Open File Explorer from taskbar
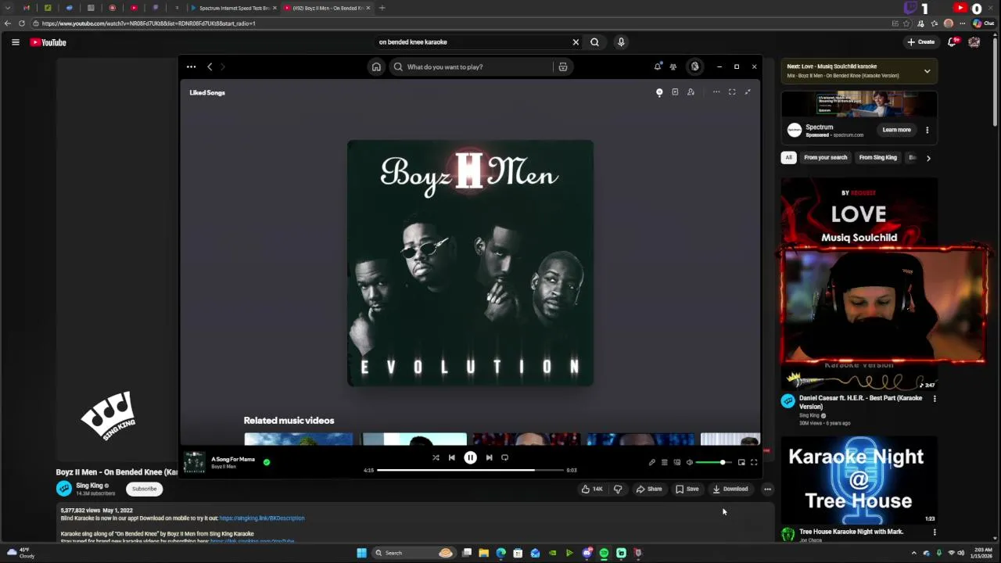This screenshot has height=563, width=1001. click(x=483, y=553)
